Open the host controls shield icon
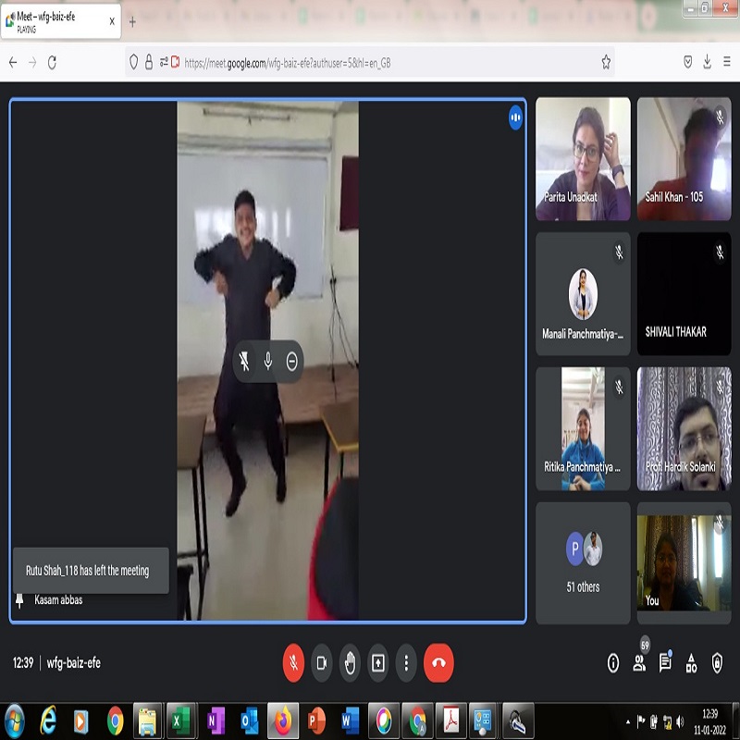The width and height of the screenshot is (740, 740). 717,663
